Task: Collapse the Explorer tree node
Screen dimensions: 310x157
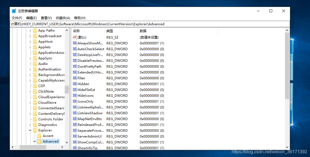Action: 30,130
